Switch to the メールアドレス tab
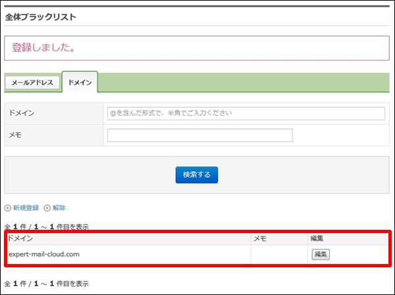The height and width of the screenshot is (295, 395). click(x=32, y=82)
